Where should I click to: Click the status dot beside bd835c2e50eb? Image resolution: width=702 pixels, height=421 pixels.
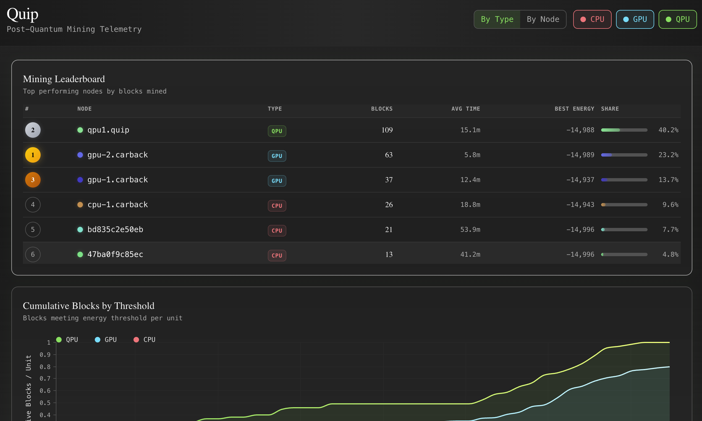coord(80,230)
